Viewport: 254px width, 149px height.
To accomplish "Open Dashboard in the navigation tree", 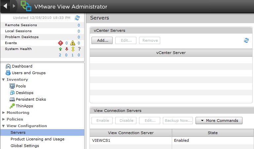I will [x=22, y=66].
